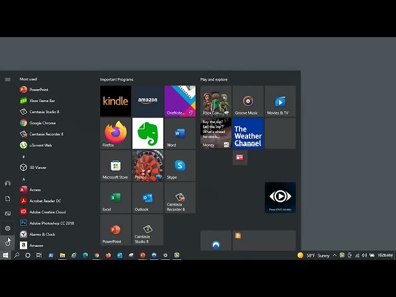Open Settings gear in the Start sidebar
The width and height of the screenshot is (396, 297).
point(7,228)
